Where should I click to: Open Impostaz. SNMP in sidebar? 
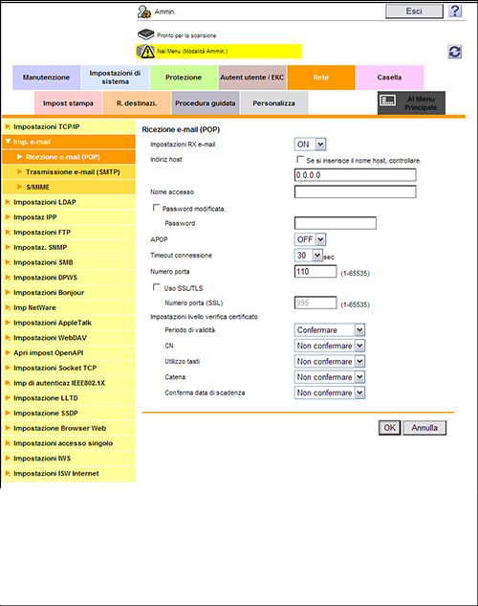pyautogui.click(x=69, y=247)
